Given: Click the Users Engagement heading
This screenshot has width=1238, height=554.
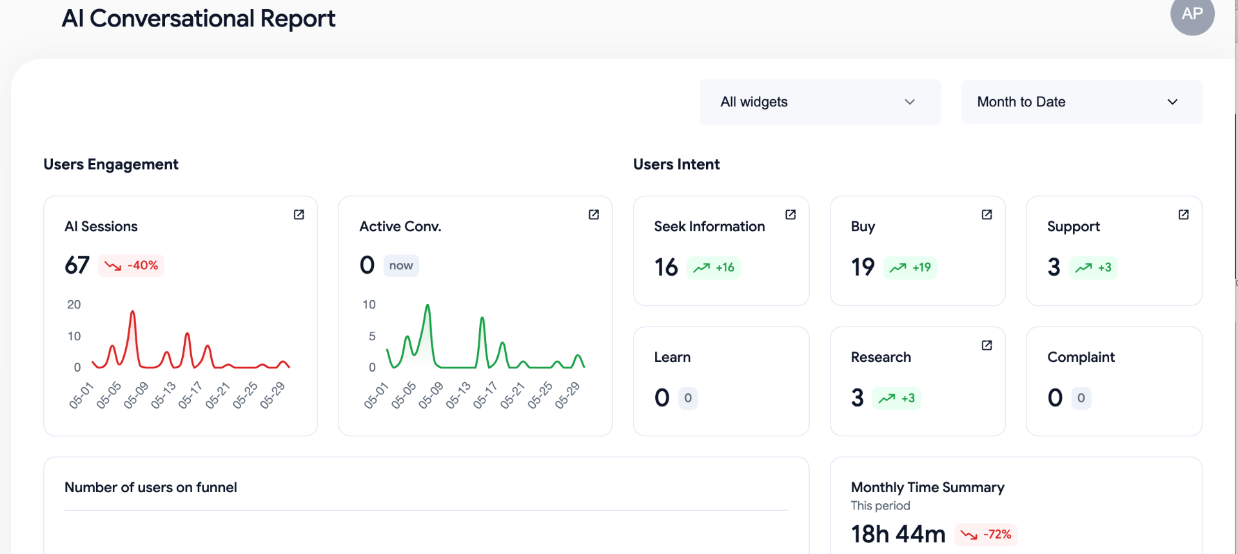Looking at the screenshot, I should pyautogui.click(x=111, y=164).
